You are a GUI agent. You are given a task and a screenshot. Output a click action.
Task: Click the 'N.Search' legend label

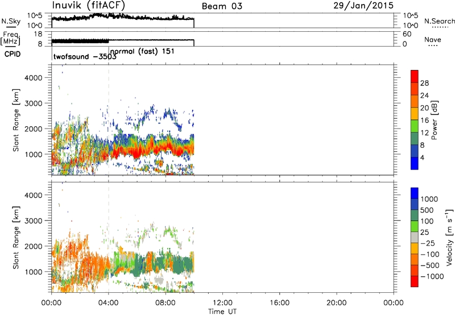click(439, 21)
